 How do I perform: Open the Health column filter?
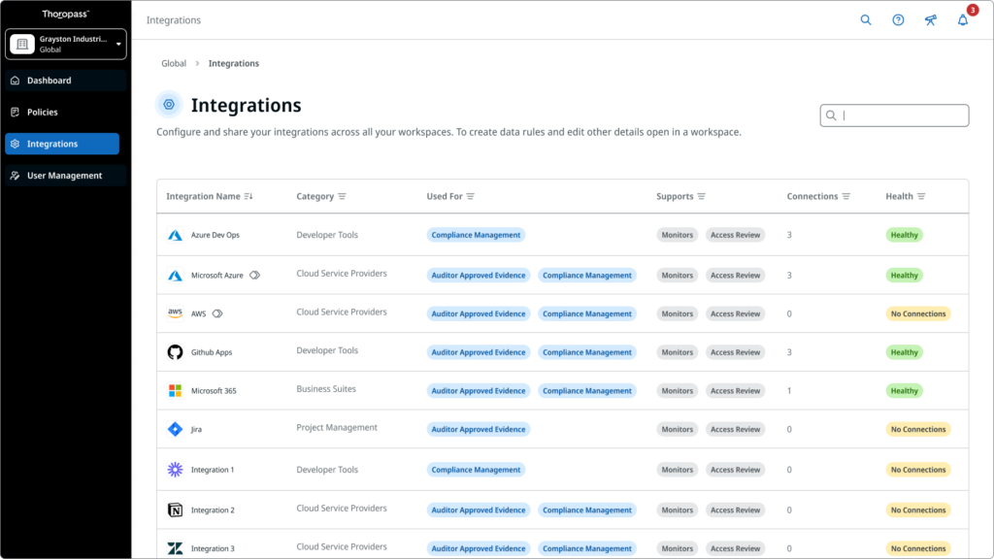tap(921, 196)
